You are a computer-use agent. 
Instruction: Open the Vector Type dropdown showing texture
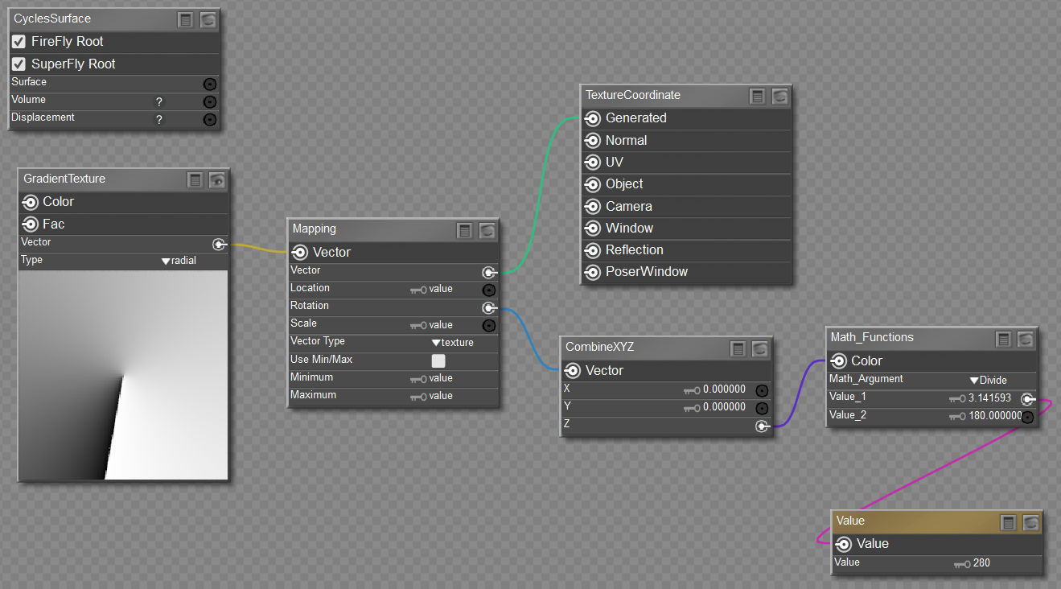(452, 343)
